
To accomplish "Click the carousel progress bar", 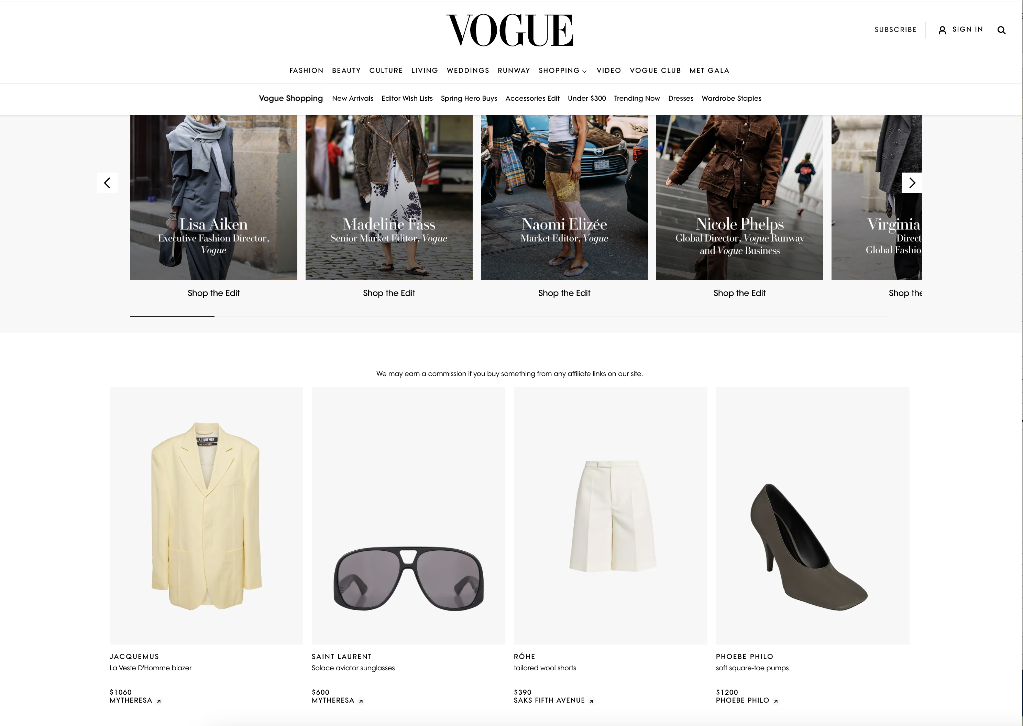I will point(509,317).
